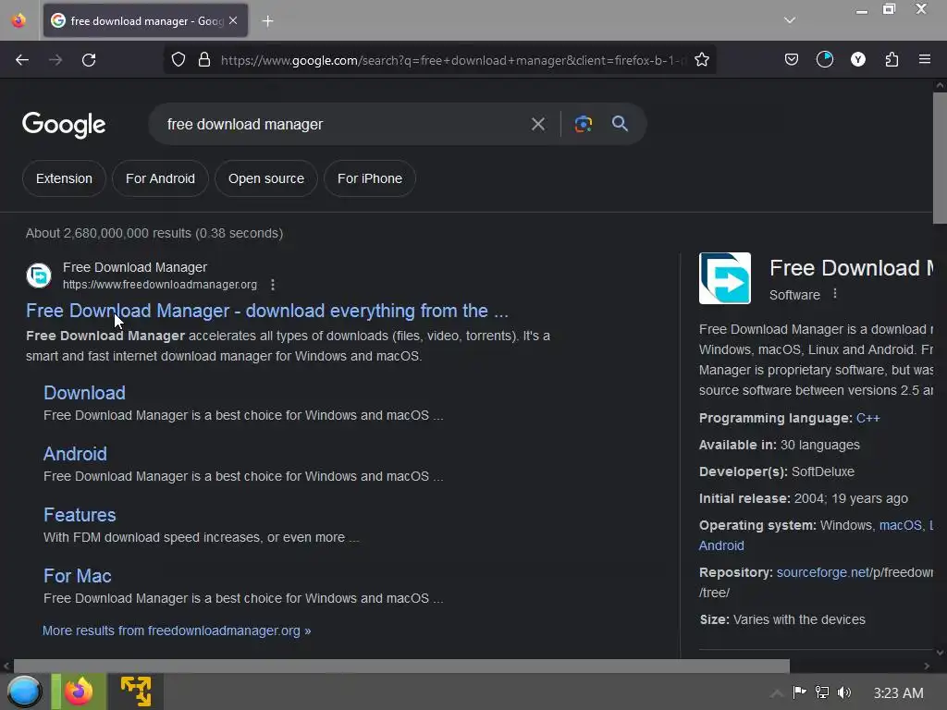The width and height of the screenshot is (947, 710).
Task: Open tracking protection shield icon
Action: (x=178, y=60)
